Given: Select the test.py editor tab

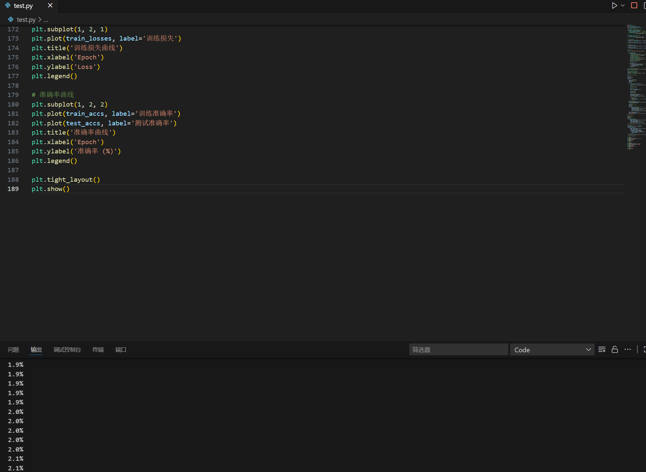Looking at the screenshot, I should click(23, 6).
